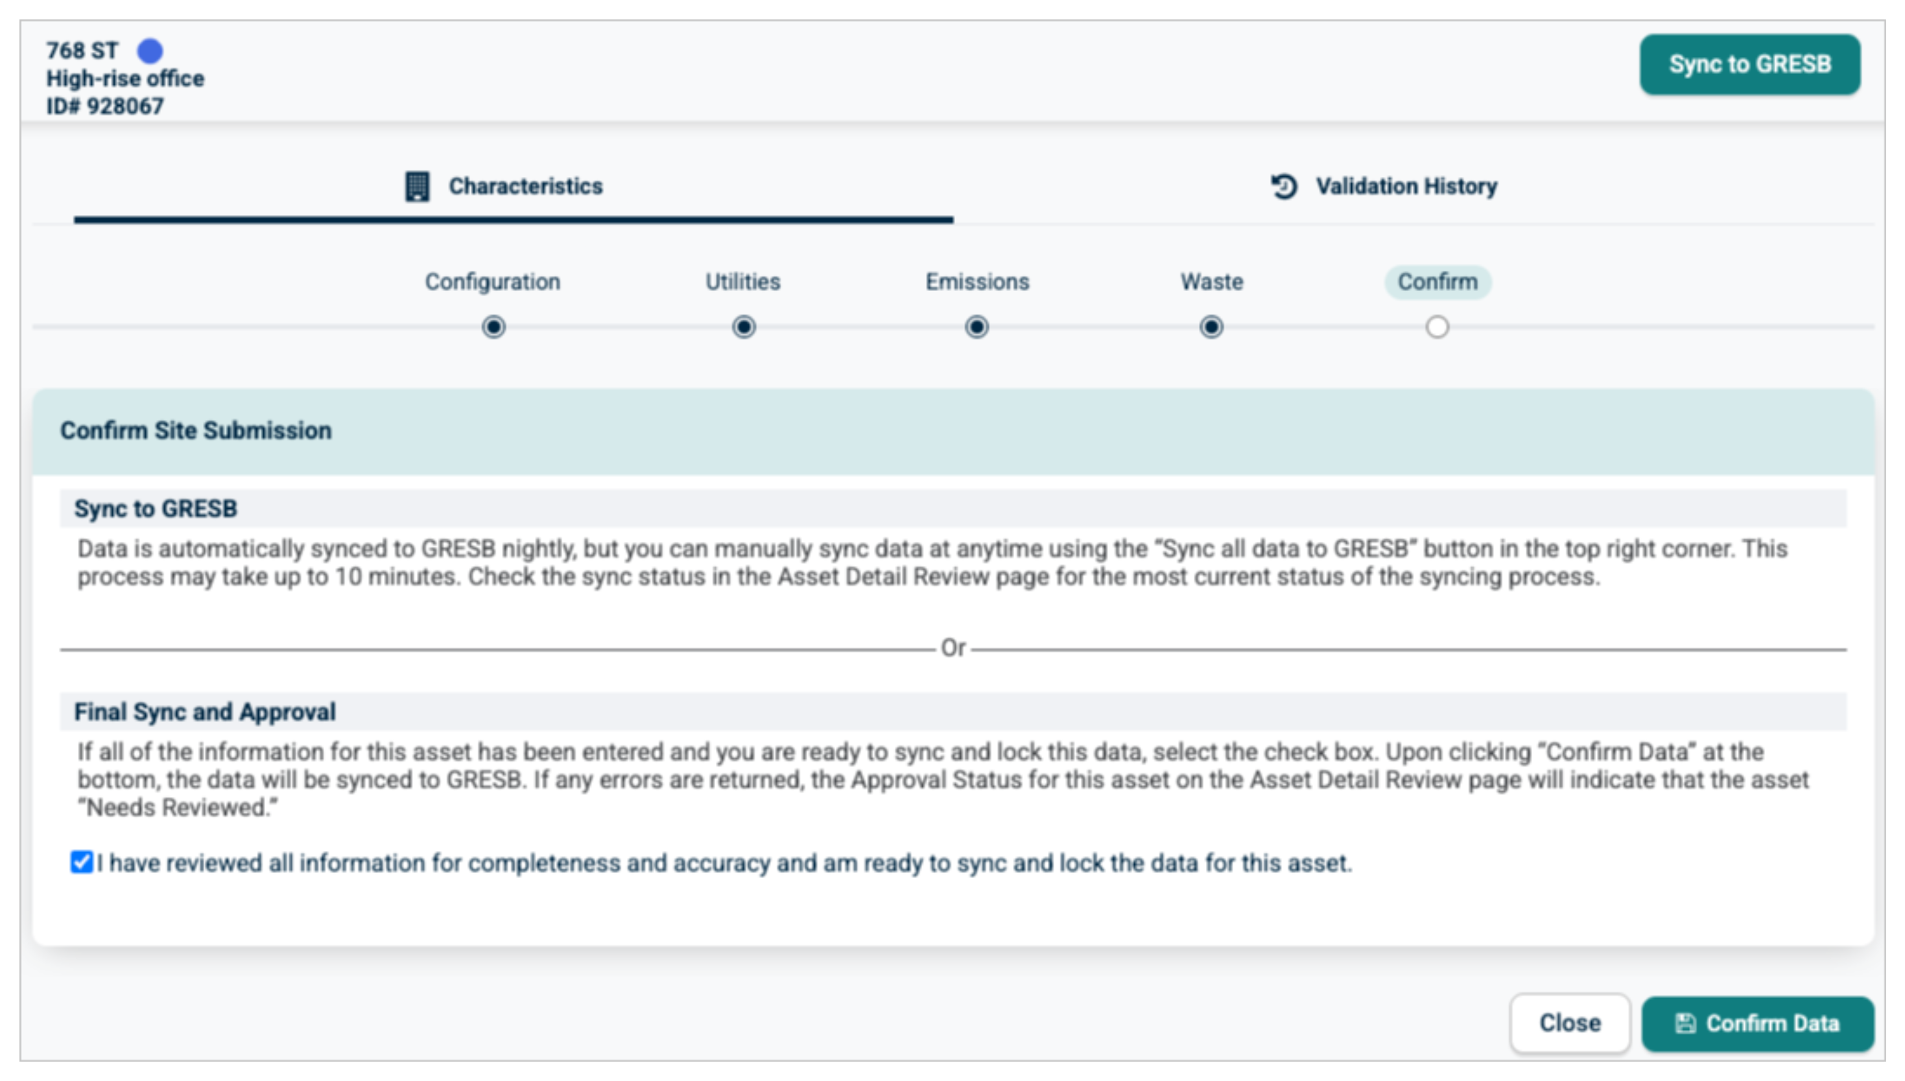Screen dimensions: 1905x1081
Task: Uncheck the reviewed-all-information checkbox
Action: (x=82, y=863)
